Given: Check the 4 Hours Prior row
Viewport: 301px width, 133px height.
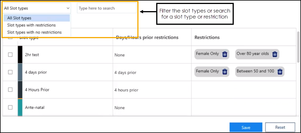Looking at the screenshot, I should 10,90.
